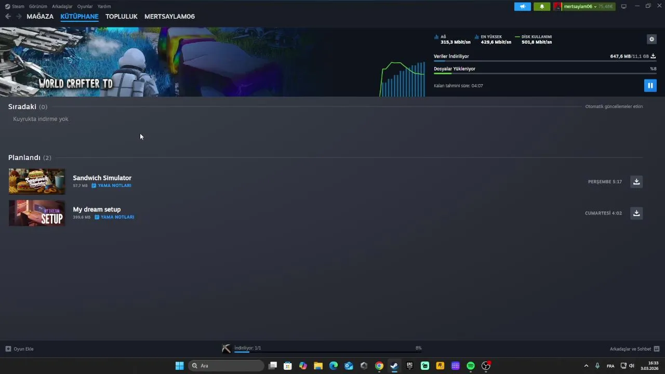665x374 pixels.
Task: Click the Sıradaki (0) heading
Action: (28, 106)
